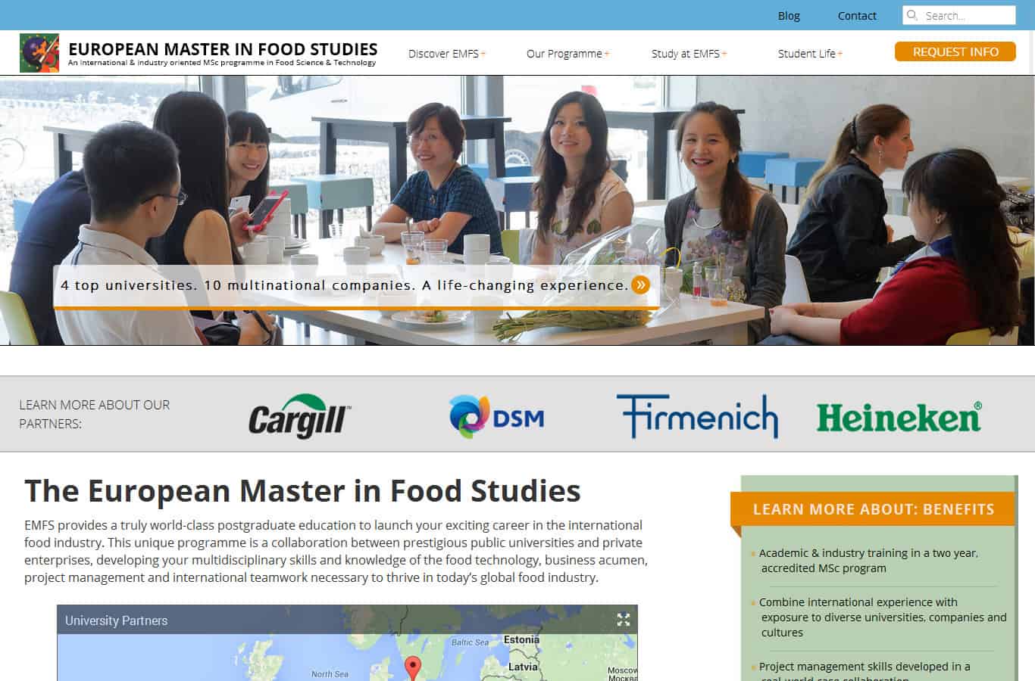Expand University Partners map to fullscreen

tap(624, 620)
